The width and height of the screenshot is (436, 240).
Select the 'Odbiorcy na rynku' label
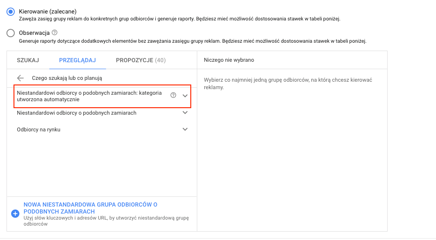click(39, 130)
